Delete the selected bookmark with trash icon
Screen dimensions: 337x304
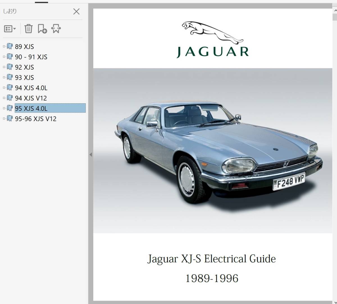pos(28,29)
